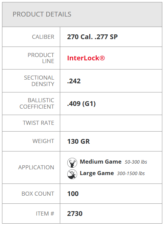Select the item number 2730
Screen dimensions: 164x225
coord(75,214)
